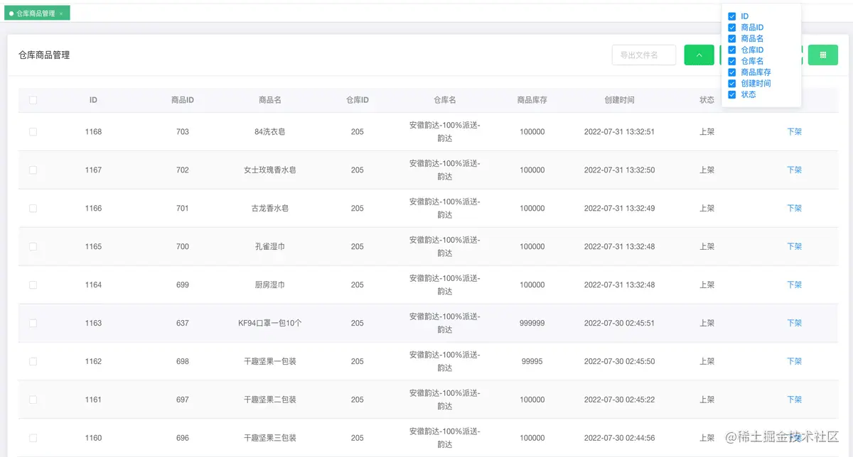Click 下架 link for 干趣坚果一包装 row

[794, 362]
